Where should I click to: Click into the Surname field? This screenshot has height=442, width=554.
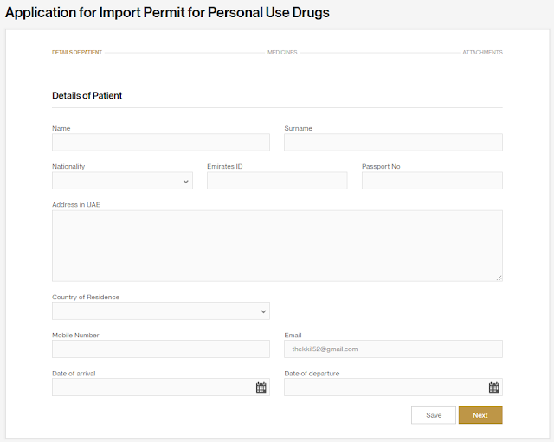click(x=393, y=142)
